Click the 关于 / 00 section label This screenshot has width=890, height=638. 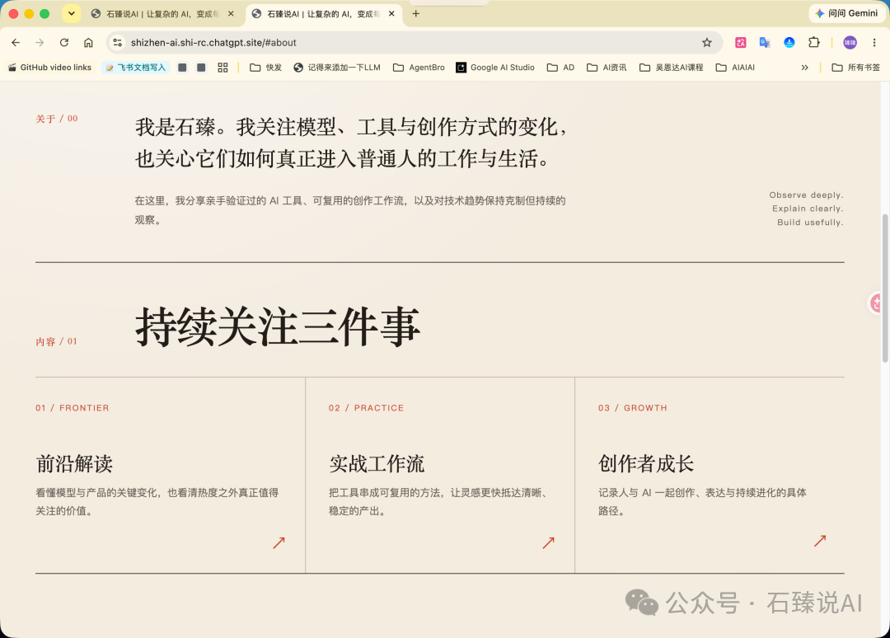(57, 119)
